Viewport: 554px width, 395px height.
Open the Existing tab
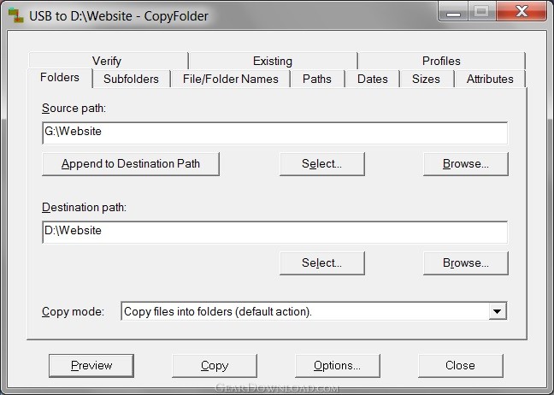pos(273,61)
